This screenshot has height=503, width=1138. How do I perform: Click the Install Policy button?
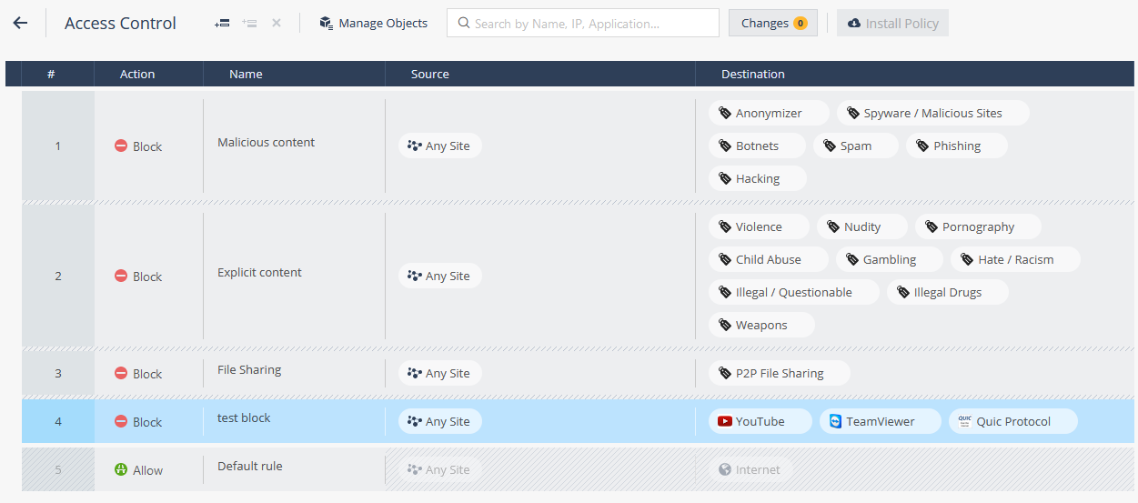point(892,23)
